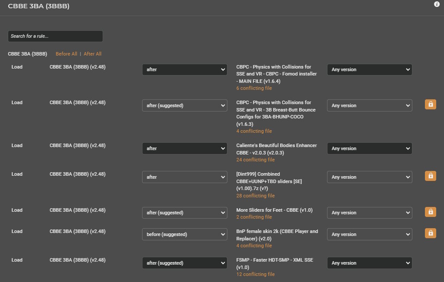The image size is (444, 282).
Task: Open version dropdown for CBPC MAIN FILE rule
Action: (369, 69)
